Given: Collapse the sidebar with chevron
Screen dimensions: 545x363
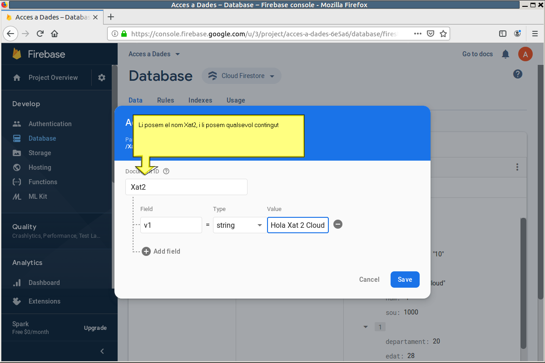Looking at the screenshot, I should (102, 351).
